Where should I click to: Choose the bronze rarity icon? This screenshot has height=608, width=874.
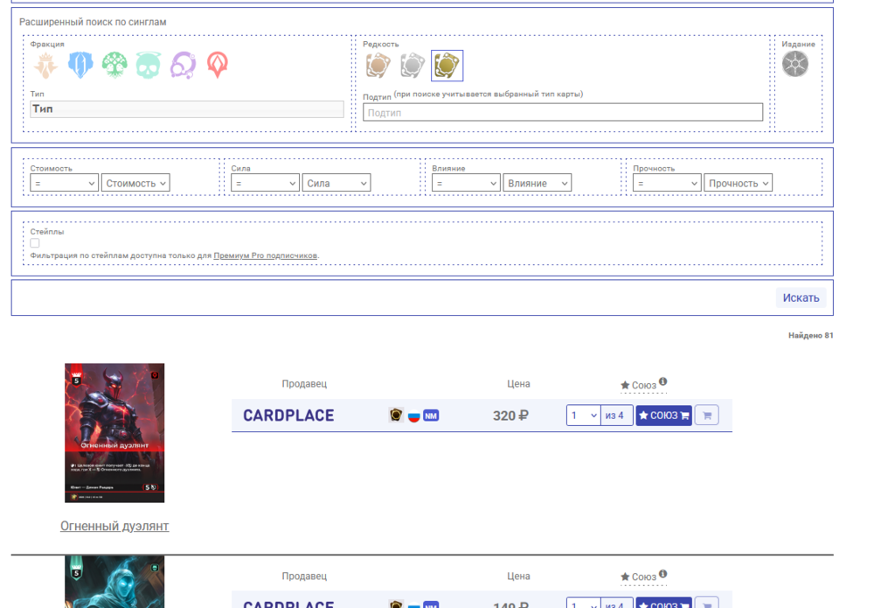coord(378,66)
